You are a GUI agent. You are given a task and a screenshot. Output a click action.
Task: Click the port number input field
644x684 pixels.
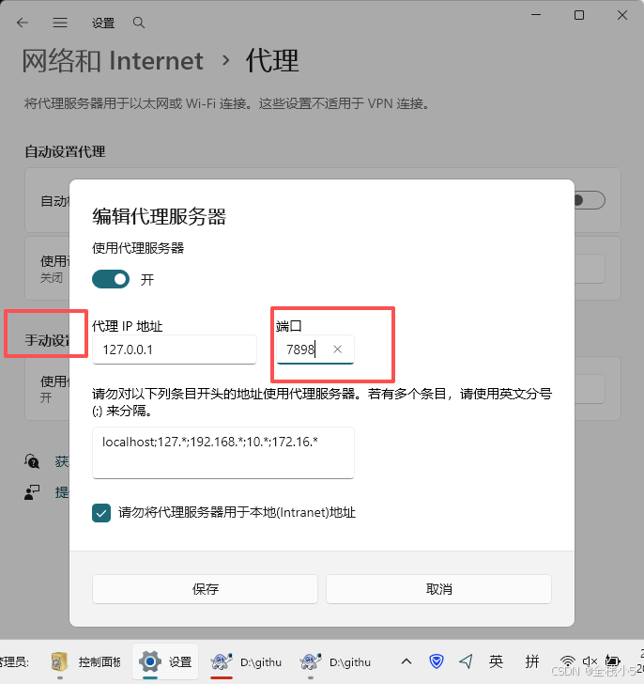click(x=315, y=350)
